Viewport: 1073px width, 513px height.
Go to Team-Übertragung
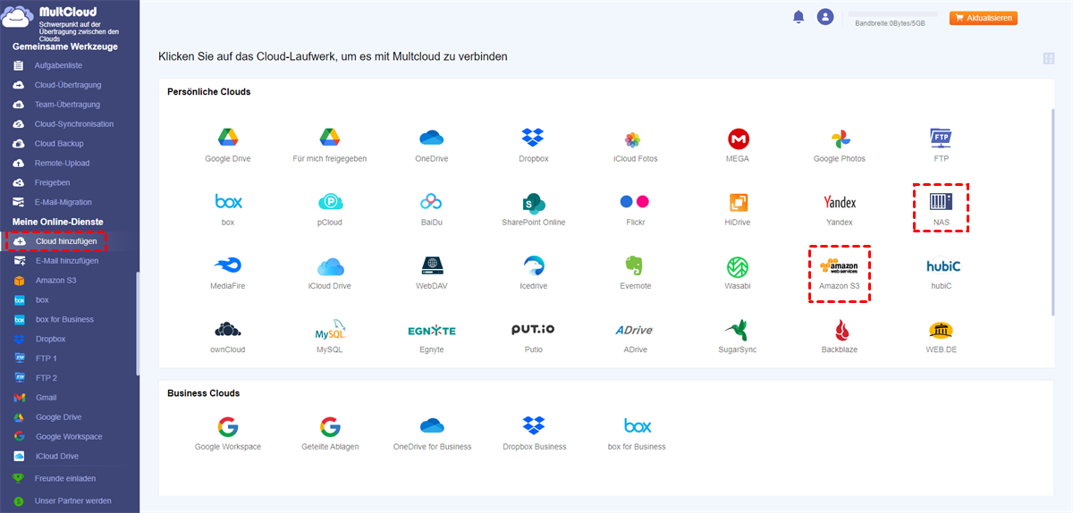[x=68, y=105]
